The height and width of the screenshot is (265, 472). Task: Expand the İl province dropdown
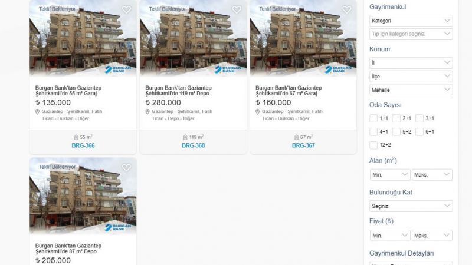pos(411,63)
